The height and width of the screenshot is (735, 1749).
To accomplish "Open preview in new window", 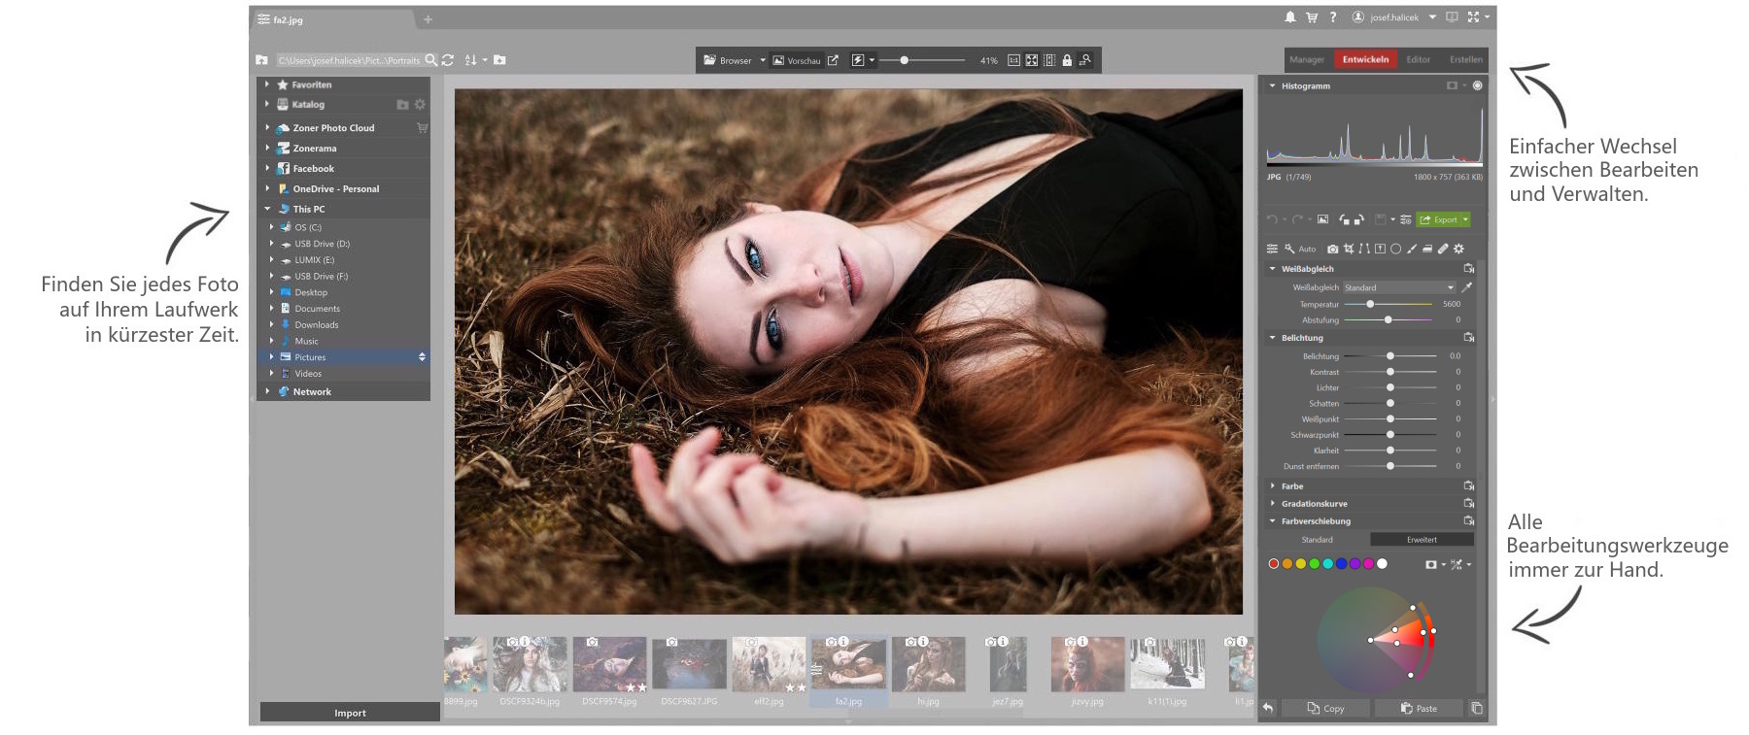I will pyautogui.click(x=833, y=60).
